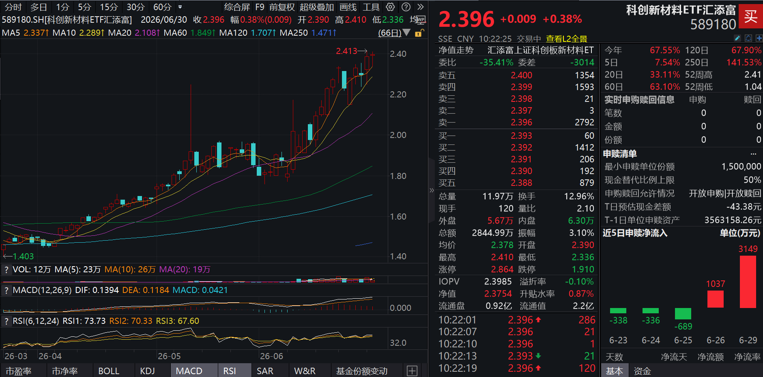
Task: Switch to the 资金 tab
Action: coord(643,371)
